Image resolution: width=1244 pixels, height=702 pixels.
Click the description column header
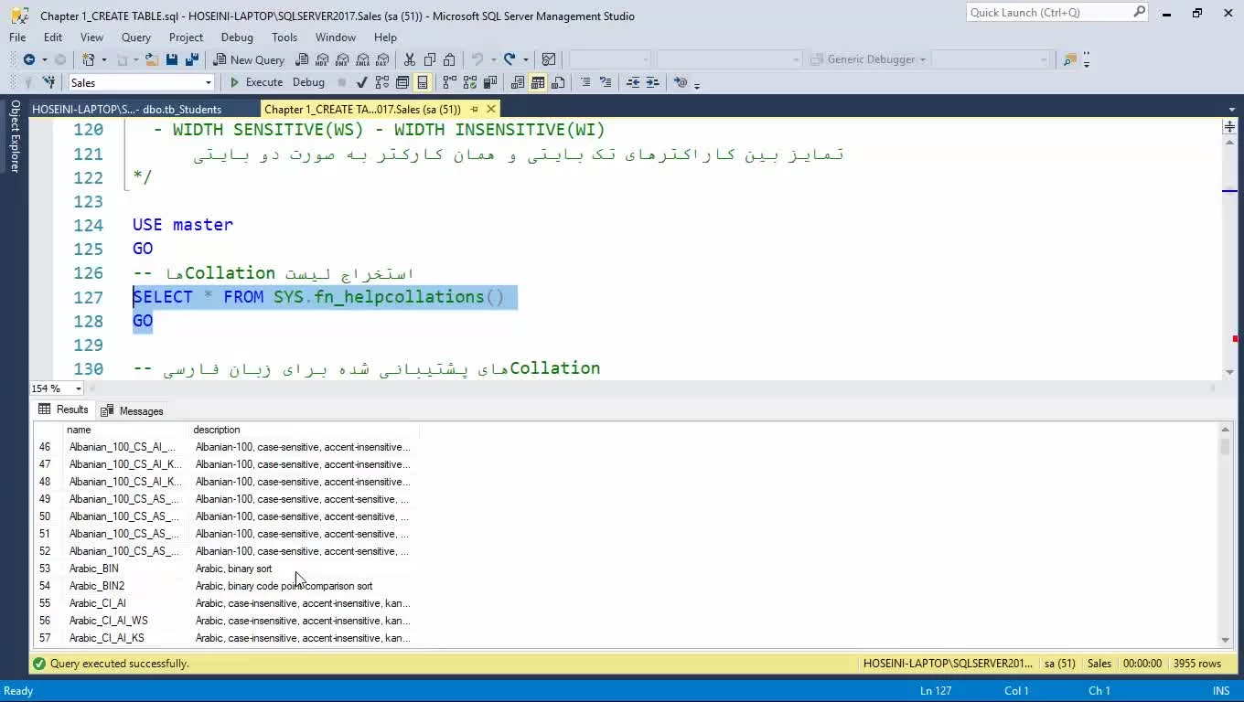coord(303,430)
